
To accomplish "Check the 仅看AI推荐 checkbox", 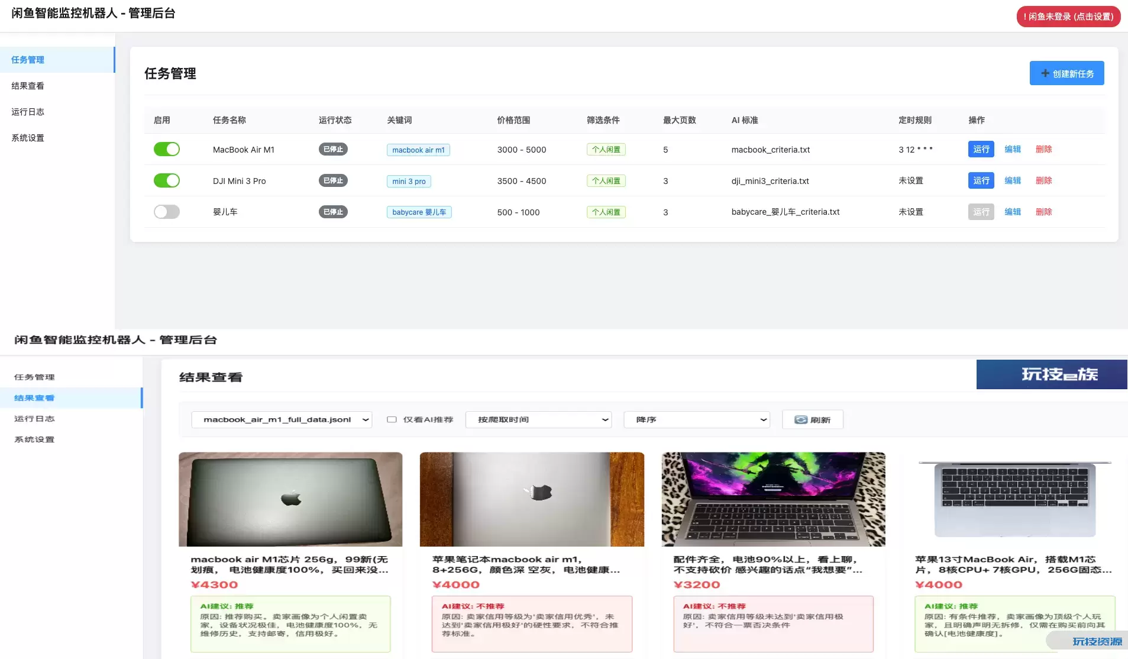I will pos(392,419).
